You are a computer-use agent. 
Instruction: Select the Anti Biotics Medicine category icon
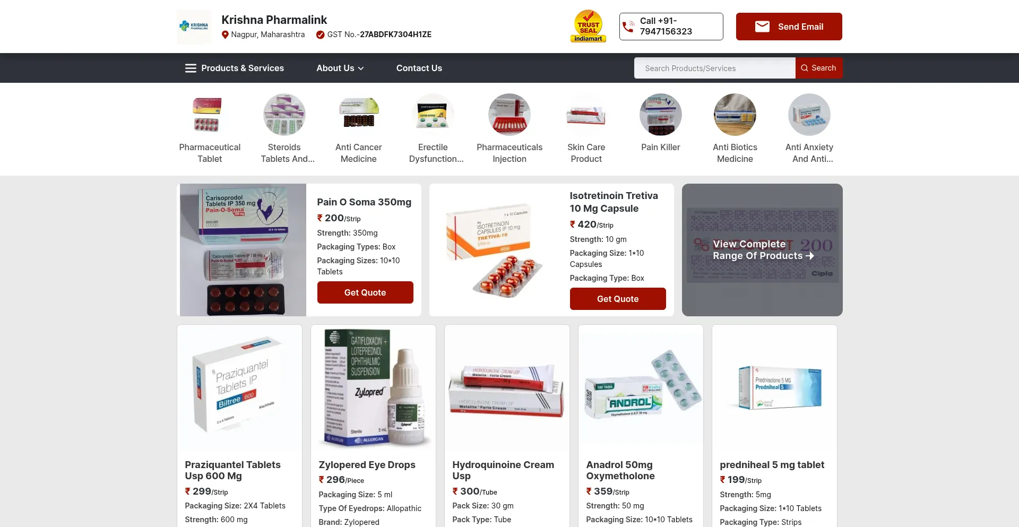click(735, 115)
